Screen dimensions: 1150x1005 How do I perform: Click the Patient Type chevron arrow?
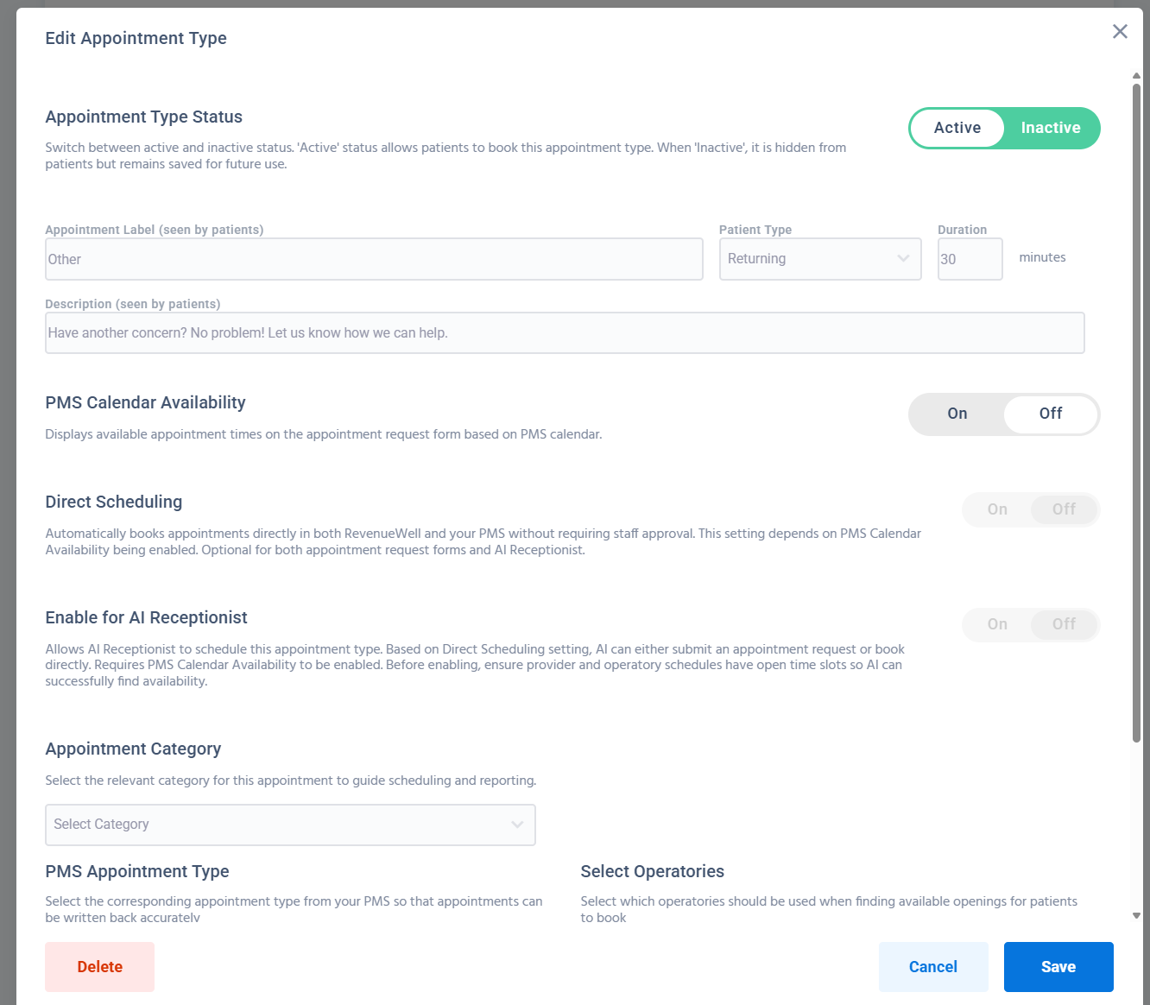(x=903, y=259)
